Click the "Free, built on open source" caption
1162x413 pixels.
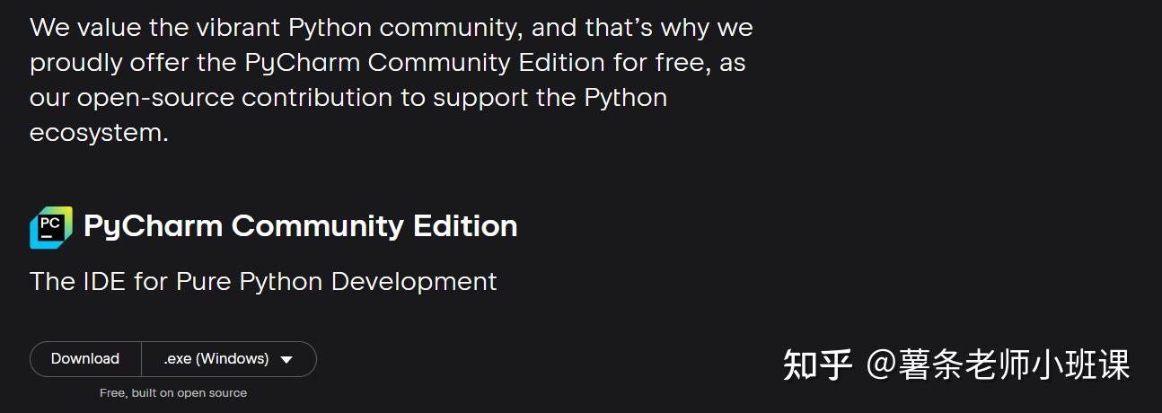point(173,393)
